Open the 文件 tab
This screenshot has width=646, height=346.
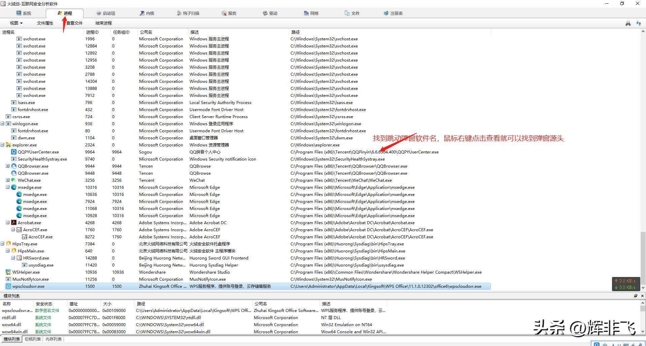click(352, 13)
